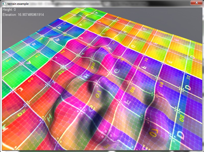Click the terrain example window icon
The width and height of the screenshot is (204, 152).
[x=4, y=3]
